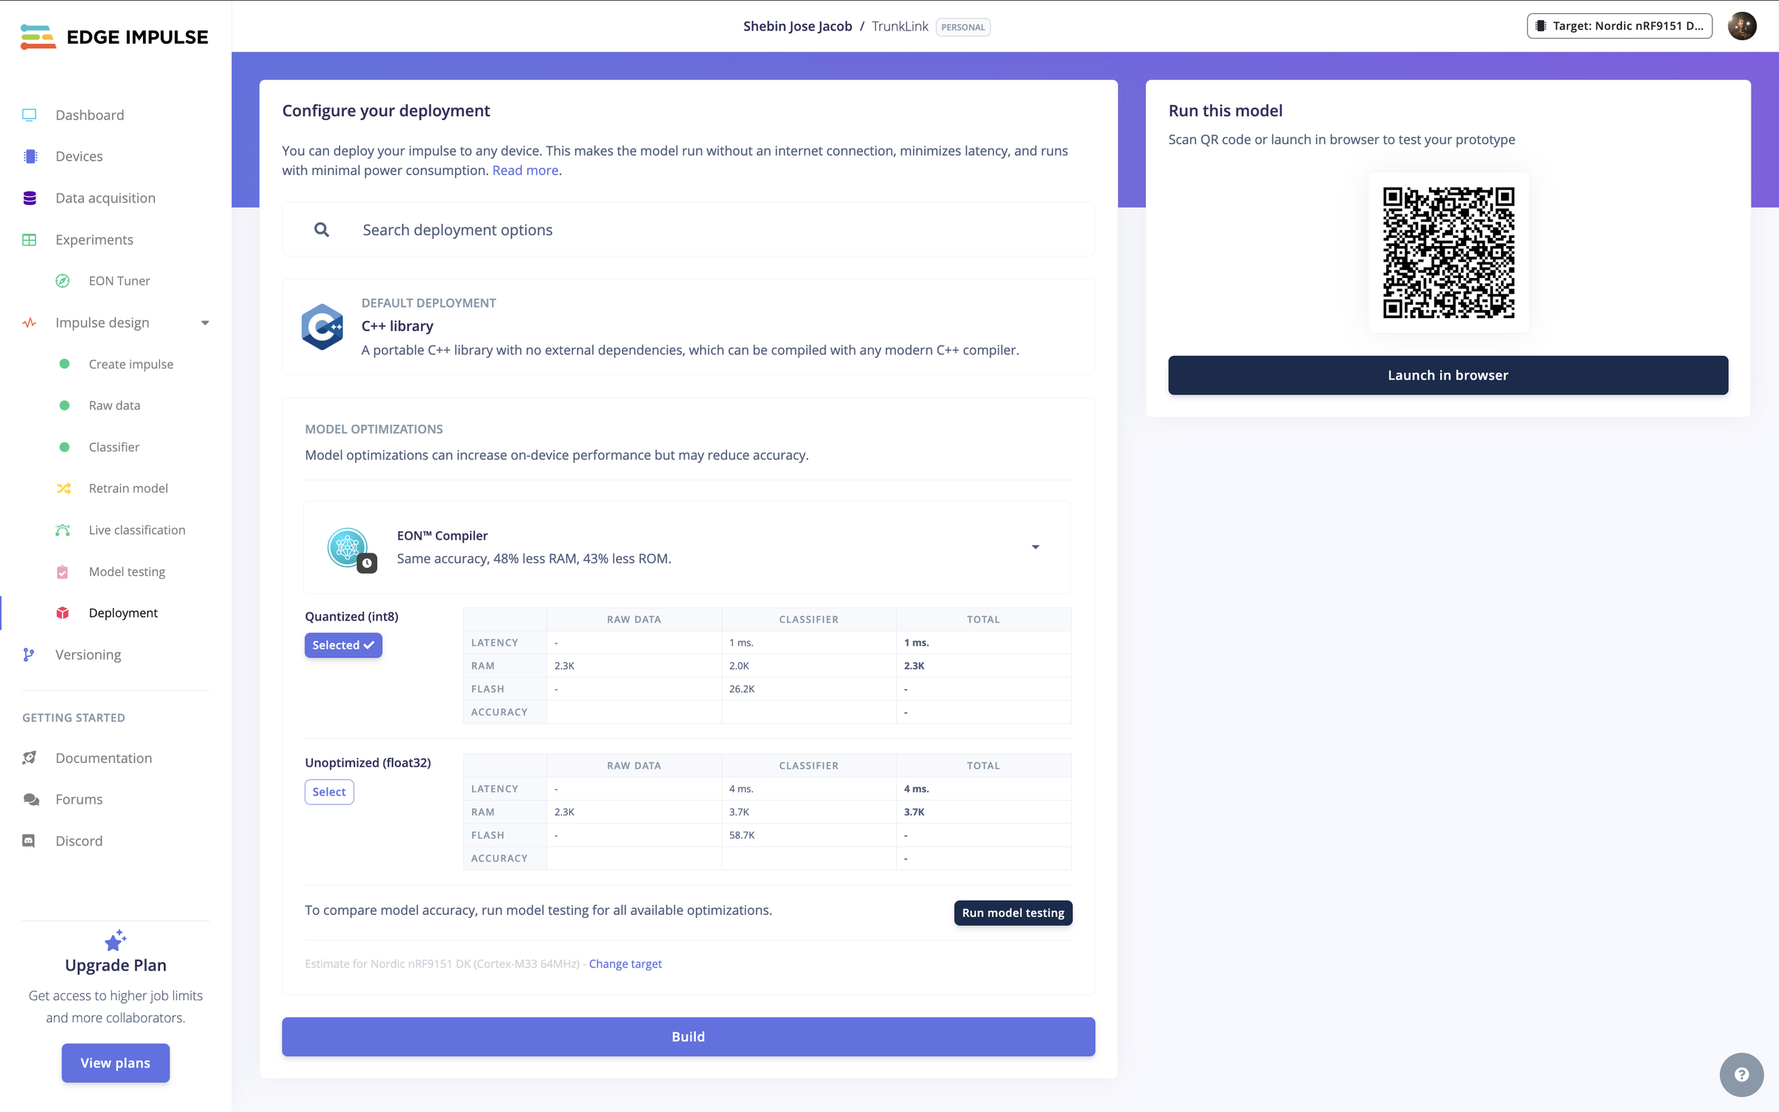
Task: Click the TrunkLink project name
Action: [x=900, y=27]
